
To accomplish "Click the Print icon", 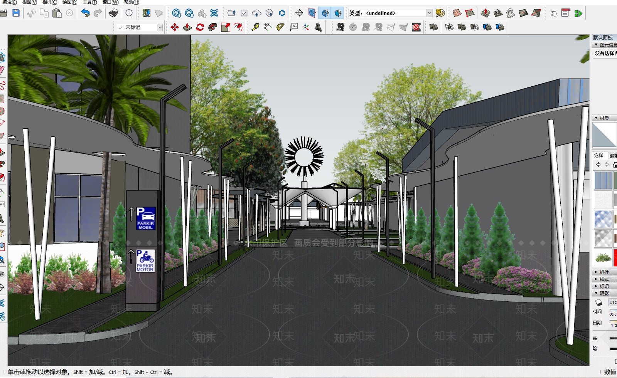I will click(x=113, y=13).
